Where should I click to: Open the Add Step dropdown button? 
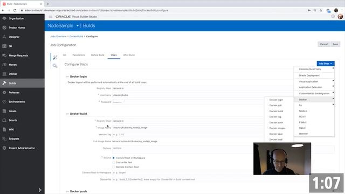(x=326, y=64)
